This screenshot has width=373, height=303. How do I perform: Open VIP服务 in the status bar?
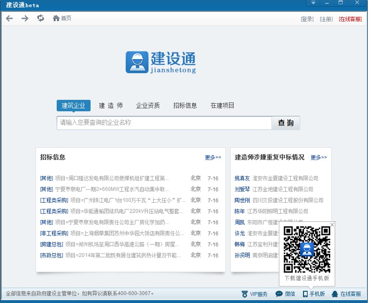pyautogui.click(x=254, y=294)
